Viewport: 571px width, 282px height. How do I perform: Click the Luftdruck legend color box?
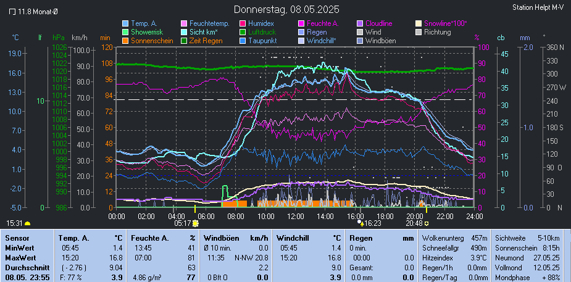click(242, 32)
